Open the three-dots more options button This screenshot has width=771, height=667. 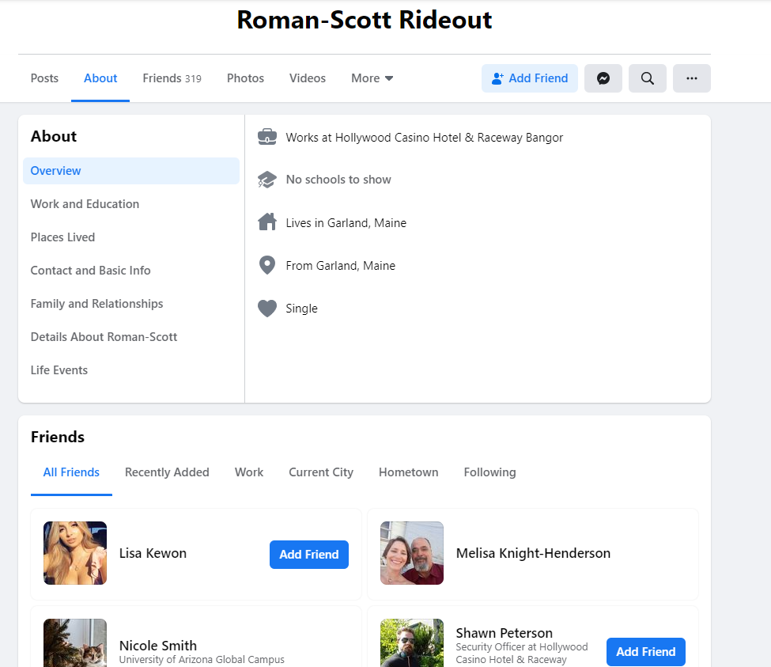pyautogui.click(x=691, y=78)
